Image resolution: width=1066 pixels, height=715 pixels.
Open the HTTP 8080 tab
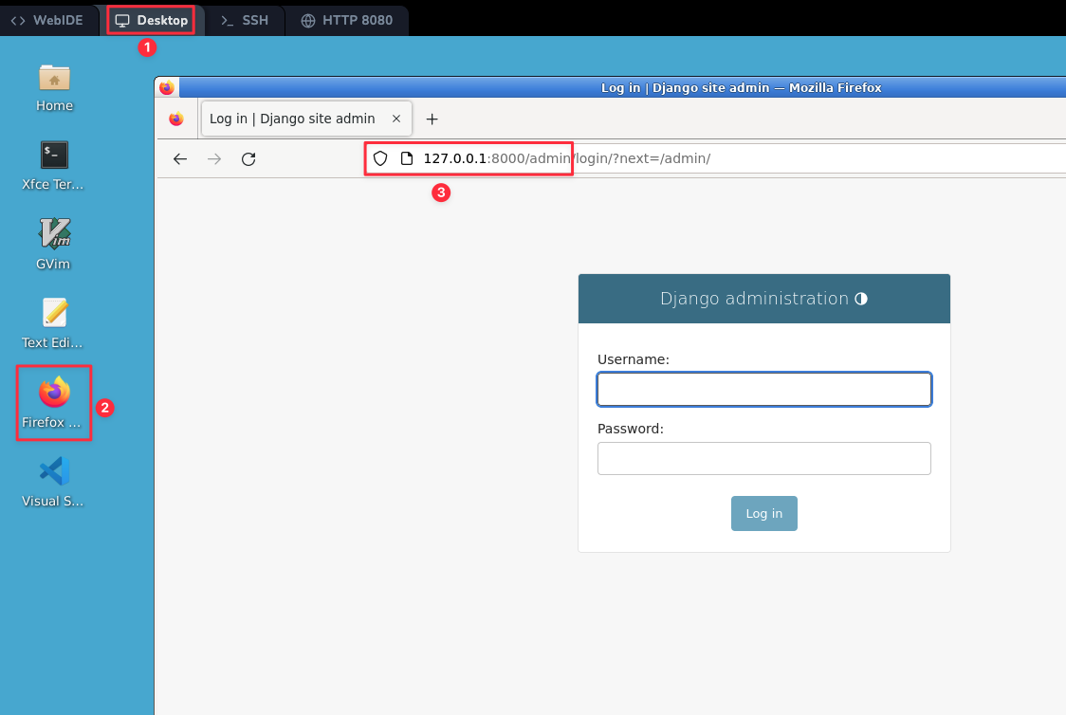(x=346, y=20)
